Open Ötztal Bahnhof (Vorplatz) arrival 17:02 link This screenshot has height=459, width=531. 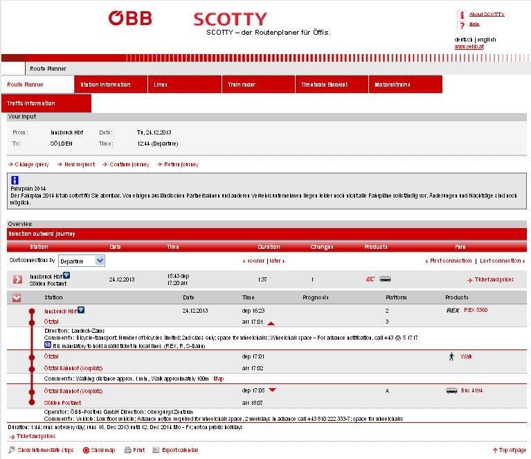[x=73, y=368]
